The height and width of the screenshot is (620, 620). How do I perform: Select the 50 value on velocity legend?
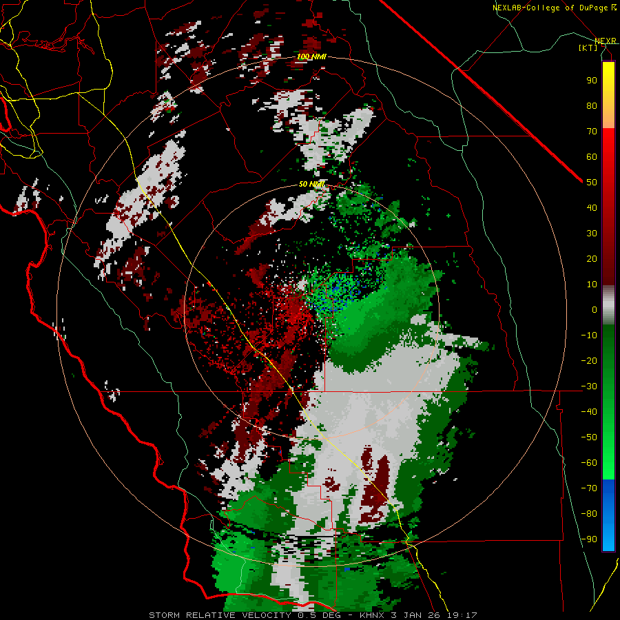[x=592, y=183]
